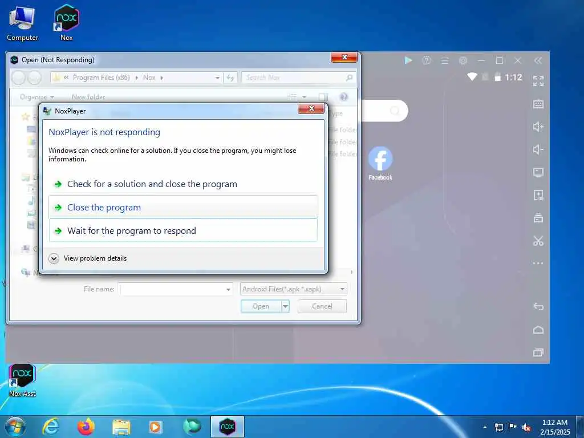The image size is (584, 438).
Task: Open Nox keyboard mapping icon
Action: point(538,104)
